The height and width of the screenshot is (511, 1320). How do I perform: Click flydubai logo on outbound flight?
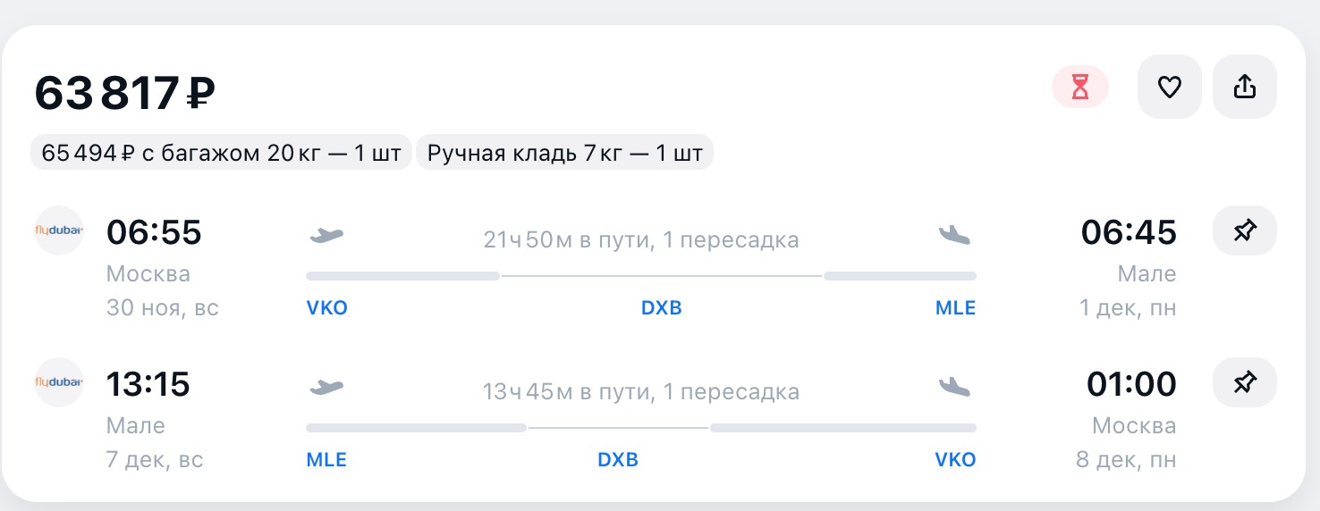[x=59, y=230]
